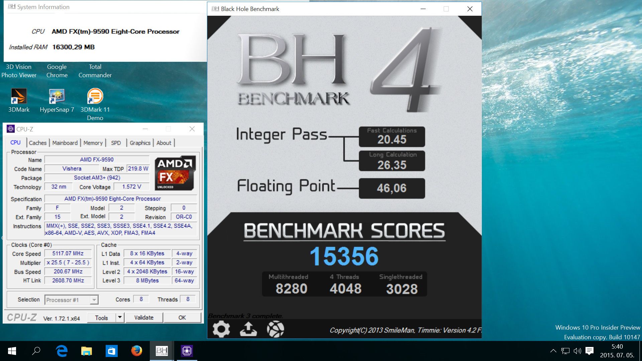
Task: Open the About tab in CPU-Z
Action: point(164,143)
